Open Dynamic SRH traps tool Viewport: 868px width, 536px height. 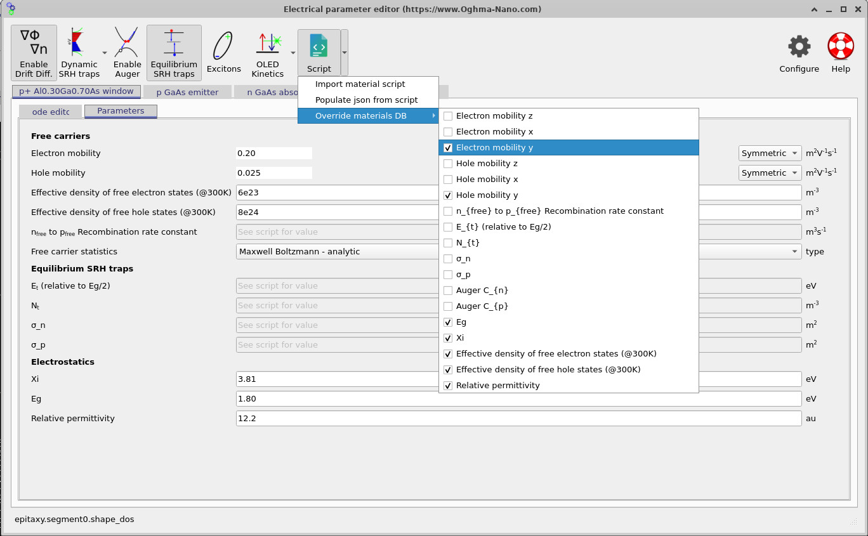[x=79, y=53]
